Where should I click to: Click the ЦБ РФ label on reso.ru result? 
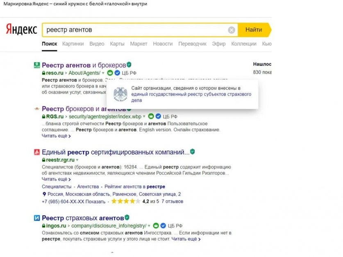129,73
